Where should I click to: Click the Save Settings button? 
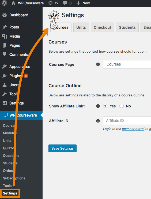click(x=62, y=148)
